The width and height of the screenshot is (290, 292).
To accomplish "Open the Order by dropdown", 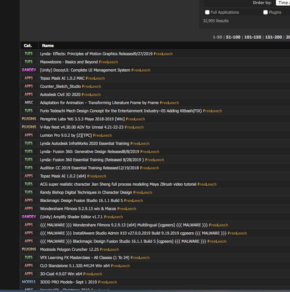I will pyautogui.click(x=283, y=3).
